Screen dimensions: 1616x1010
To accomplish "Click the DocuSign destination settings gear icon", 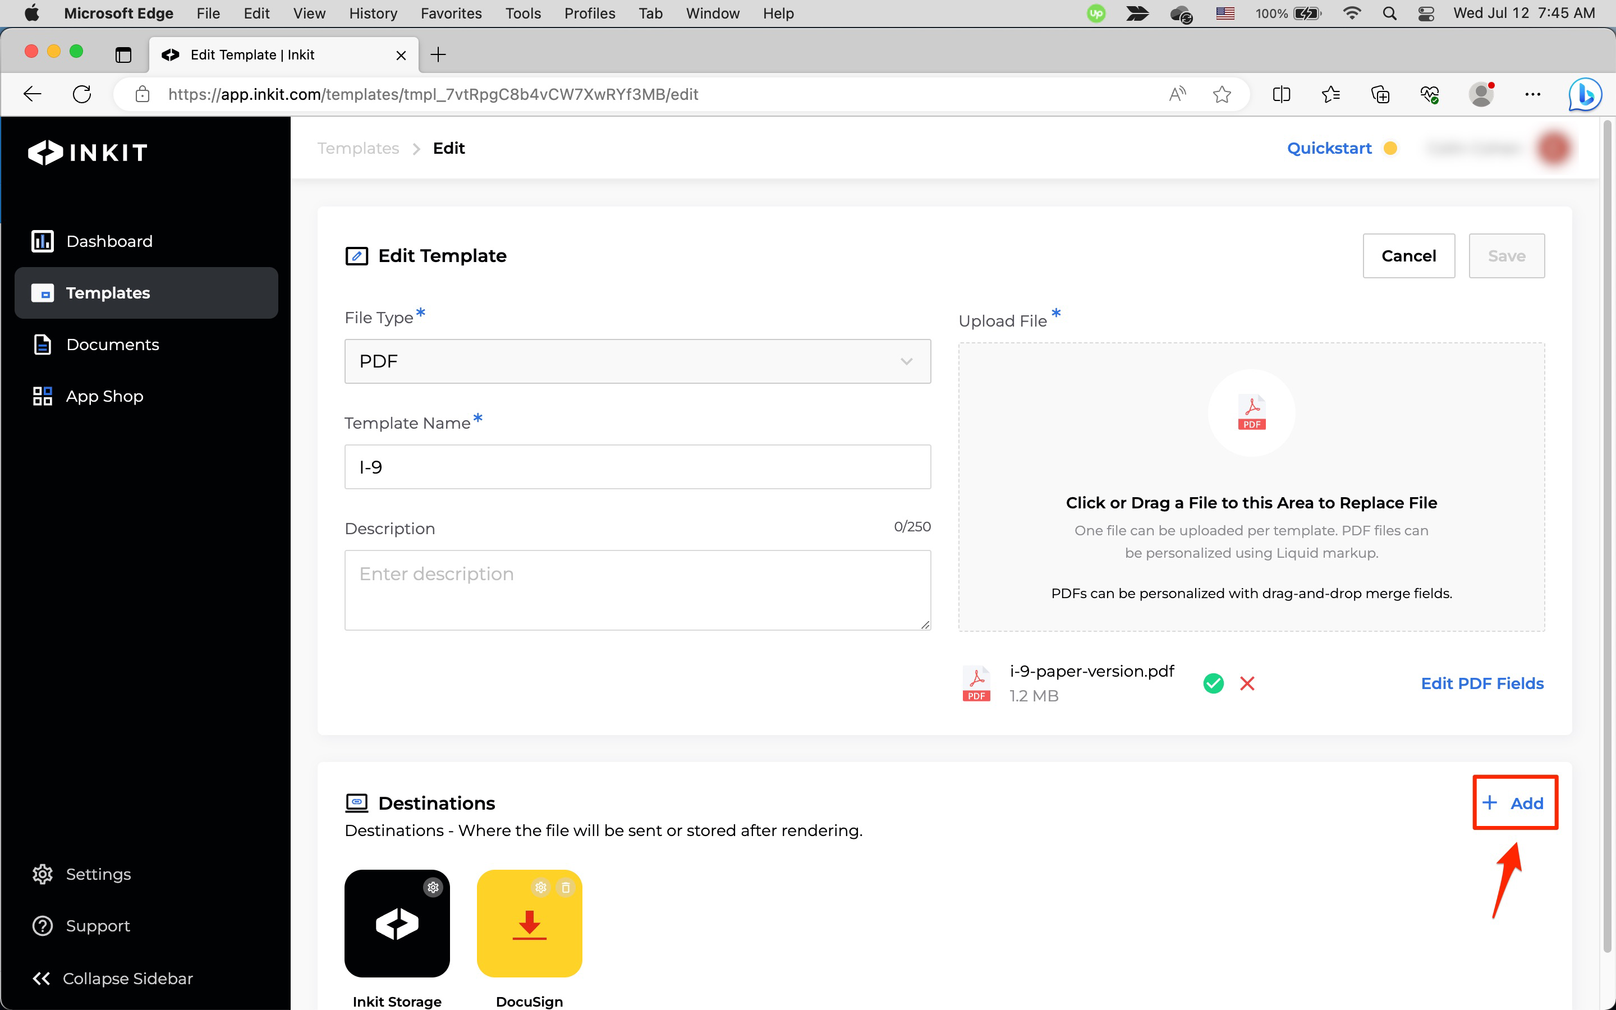I will click(x=540, y=887).
